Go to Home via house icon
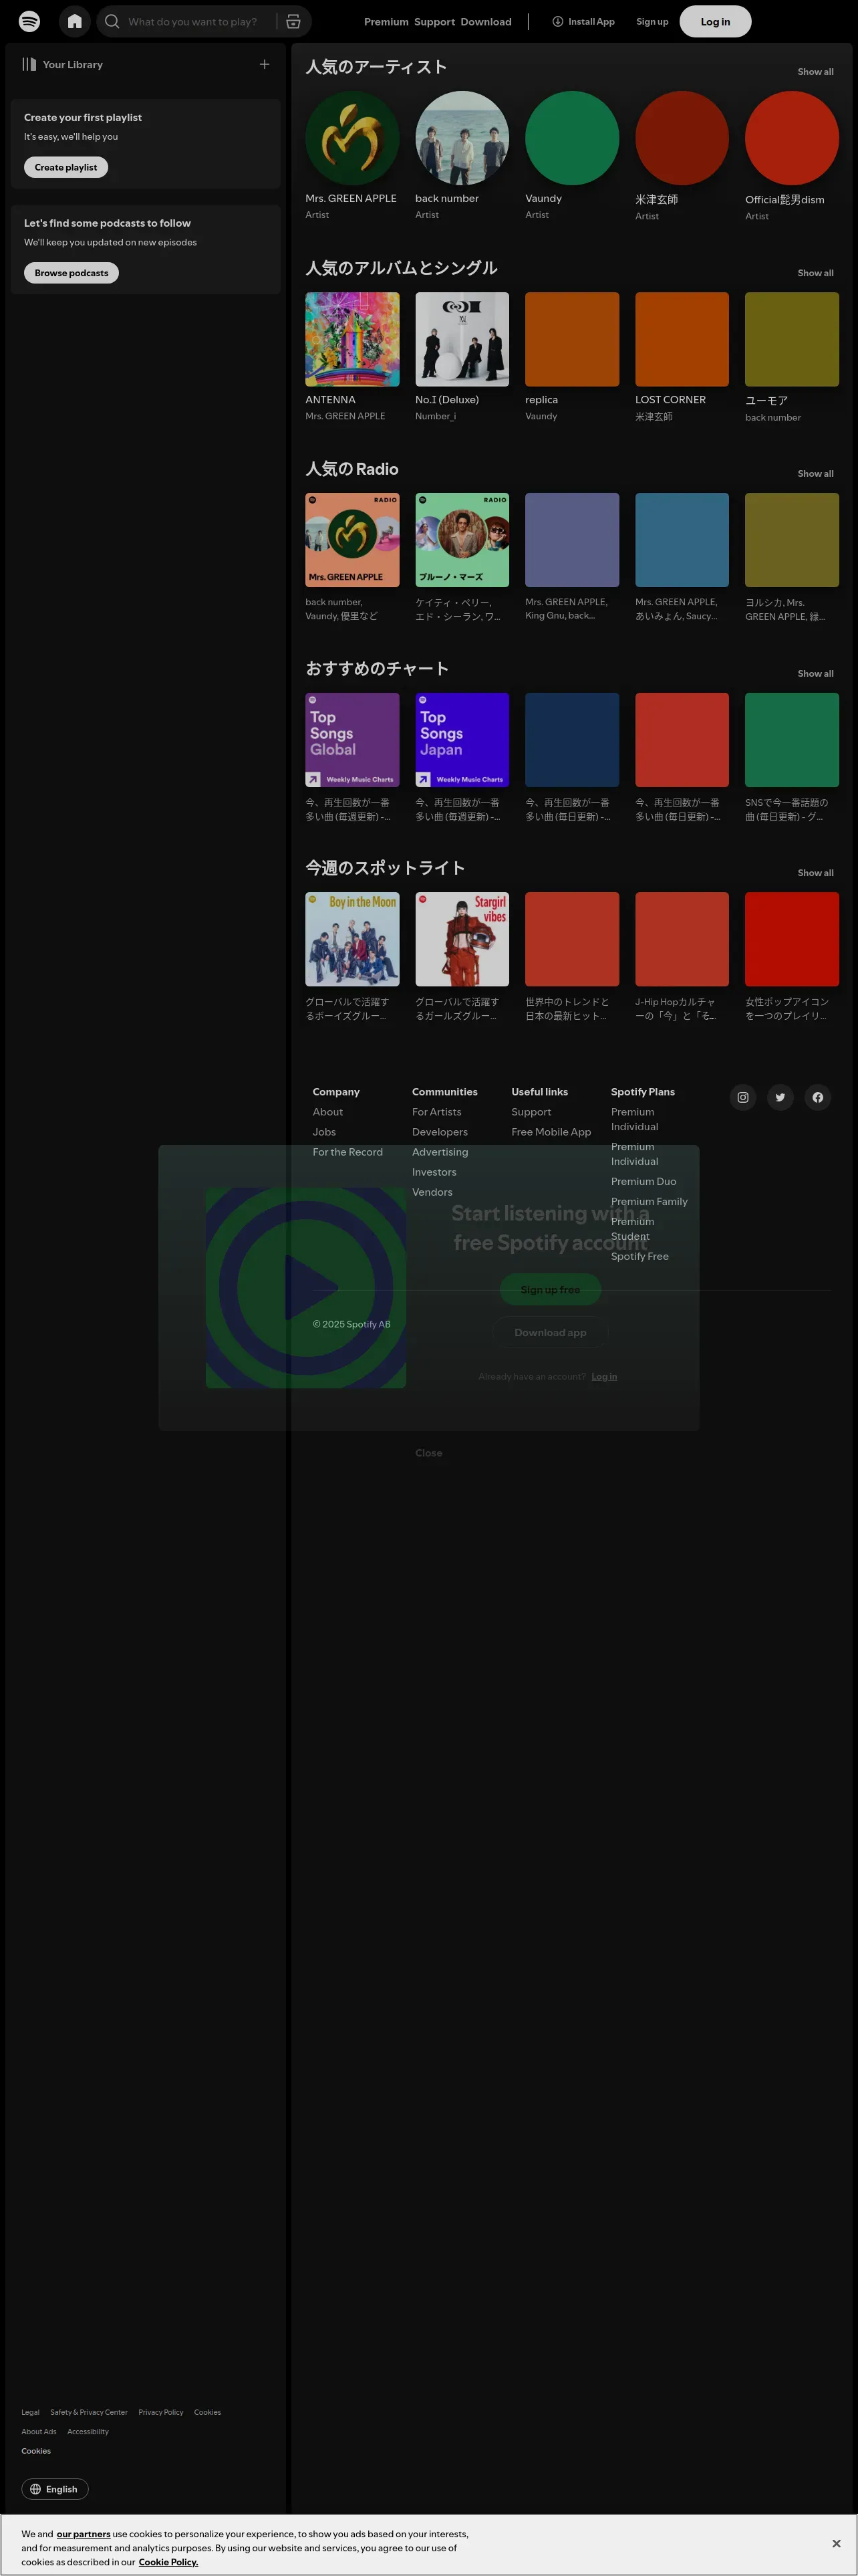 pyautogui.click(x=74, y=21)
